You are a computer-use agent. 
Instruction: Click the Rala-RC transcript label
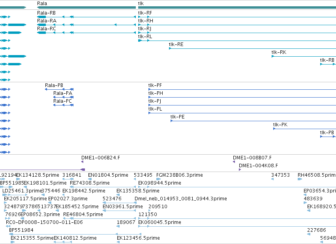point(47,29)
